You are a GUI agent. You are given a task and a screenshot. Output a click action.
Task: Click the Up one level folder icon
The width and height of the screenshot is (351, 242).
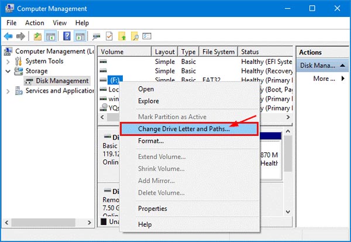(37, 37)
